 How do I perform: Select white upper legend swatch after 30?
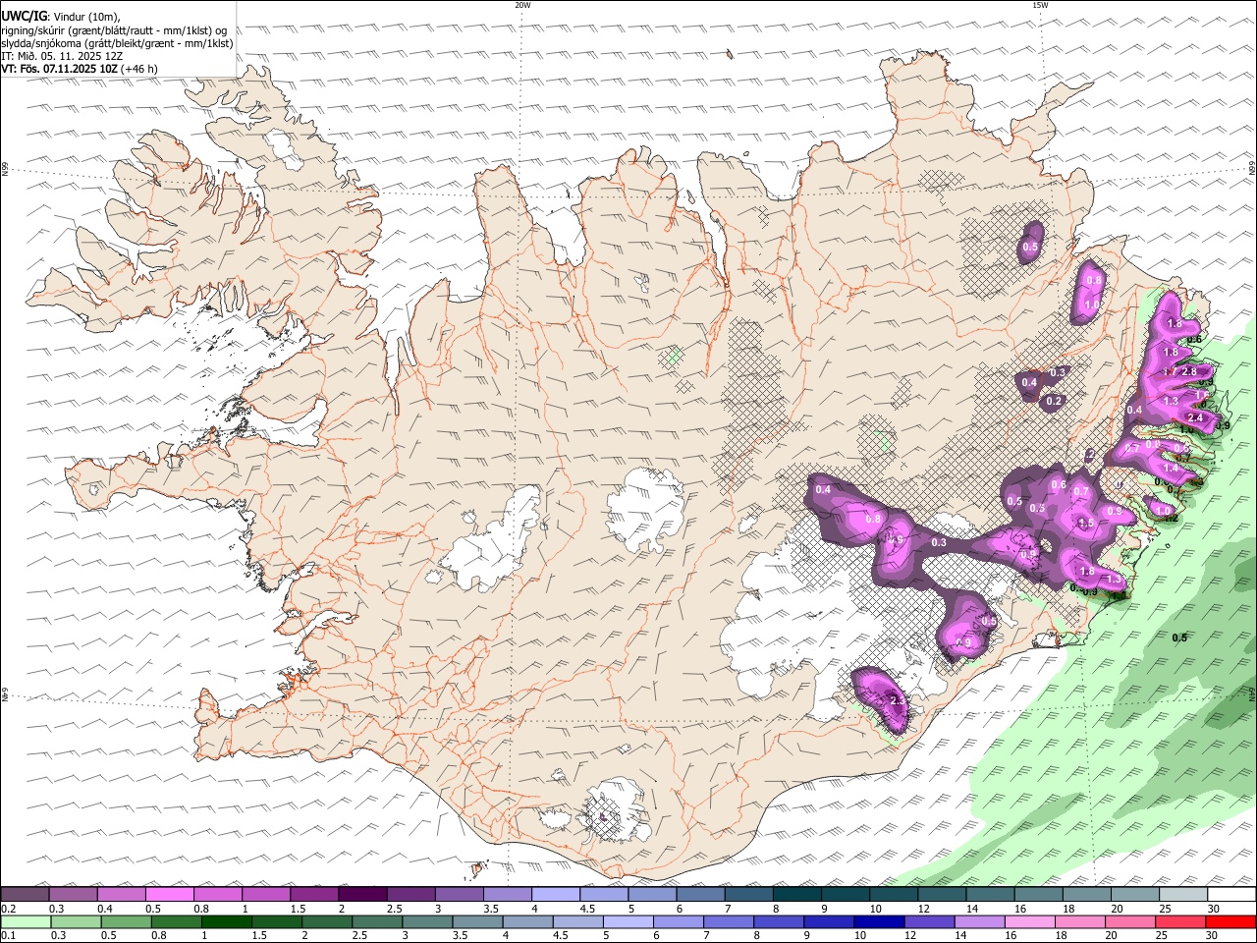pos(1231,895)
